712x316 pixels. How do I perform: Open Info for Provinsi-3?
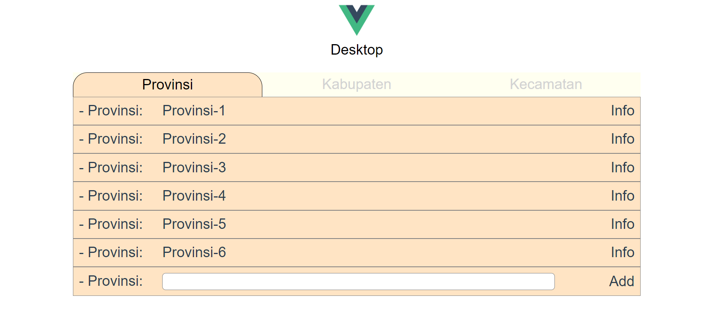pyautogui.click(x=622, y=167)
